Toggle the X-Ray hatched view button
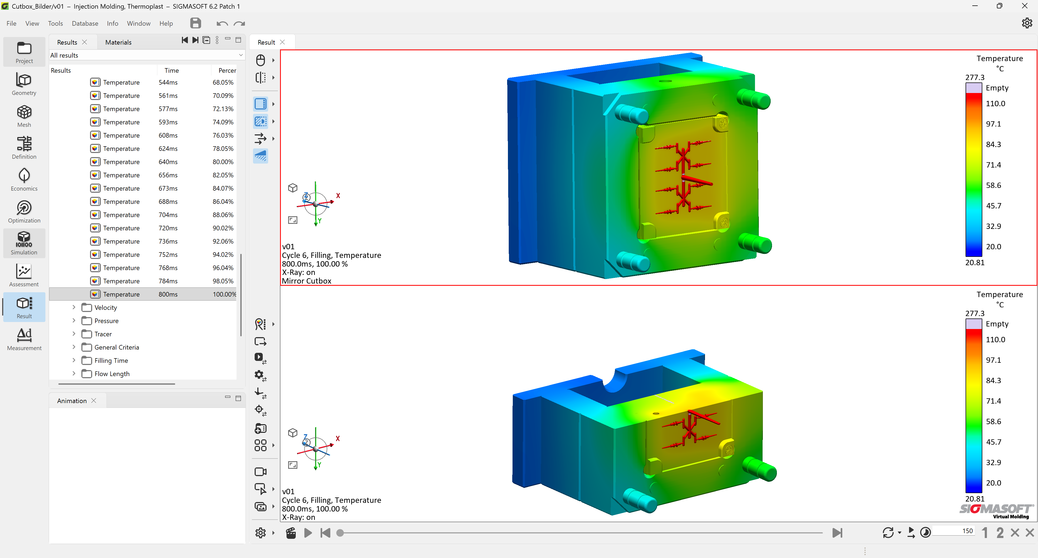The width and height of the screenshot is (1038, 558). (x=261, y=121)
